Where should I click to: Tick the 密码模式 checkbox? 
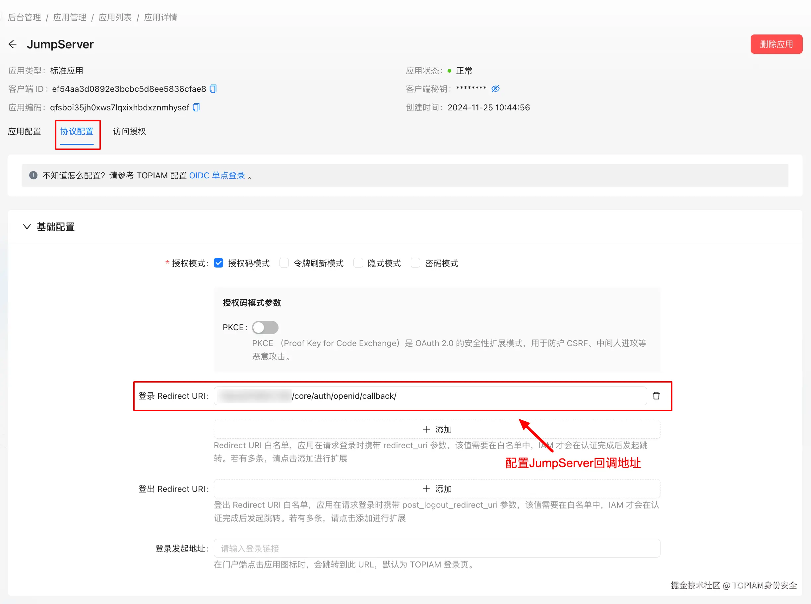[x=415, y=263]
